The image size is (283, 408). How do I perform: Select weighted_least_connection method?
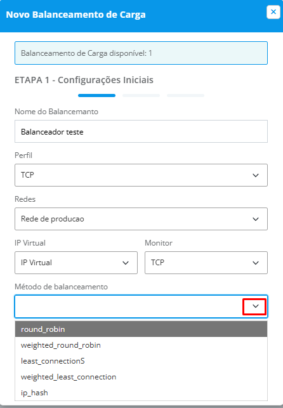tap(141, 377)
